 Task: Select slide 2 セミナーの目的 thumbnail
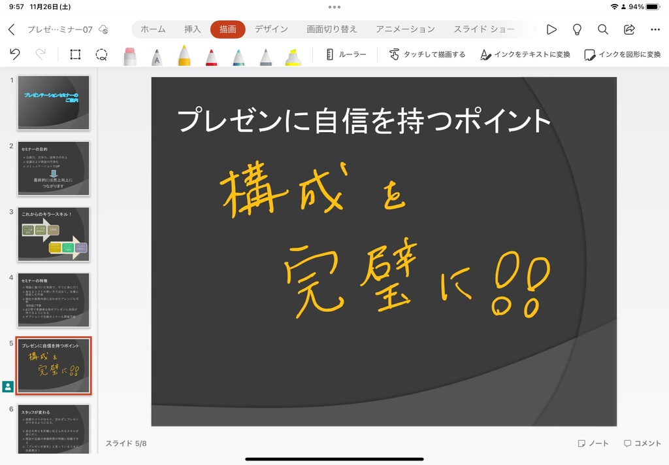[54, 168]
